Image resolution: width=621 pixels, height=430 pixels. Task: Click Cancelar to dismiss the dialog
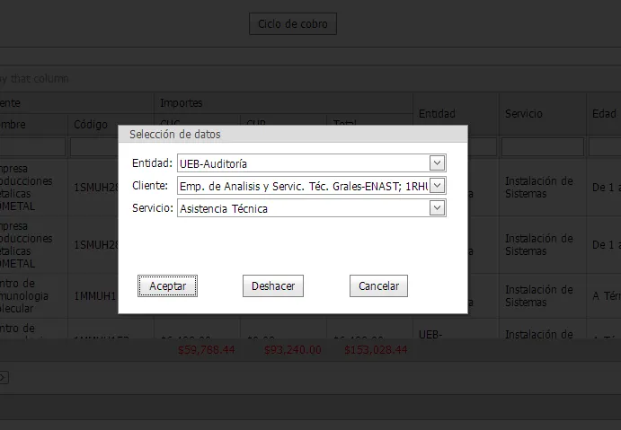click(x=378, y=286)
